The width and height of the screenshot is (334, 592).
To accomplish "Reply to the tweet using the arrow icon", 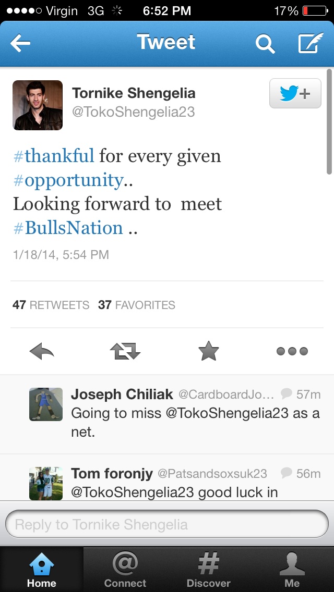I will click(42, 352).
